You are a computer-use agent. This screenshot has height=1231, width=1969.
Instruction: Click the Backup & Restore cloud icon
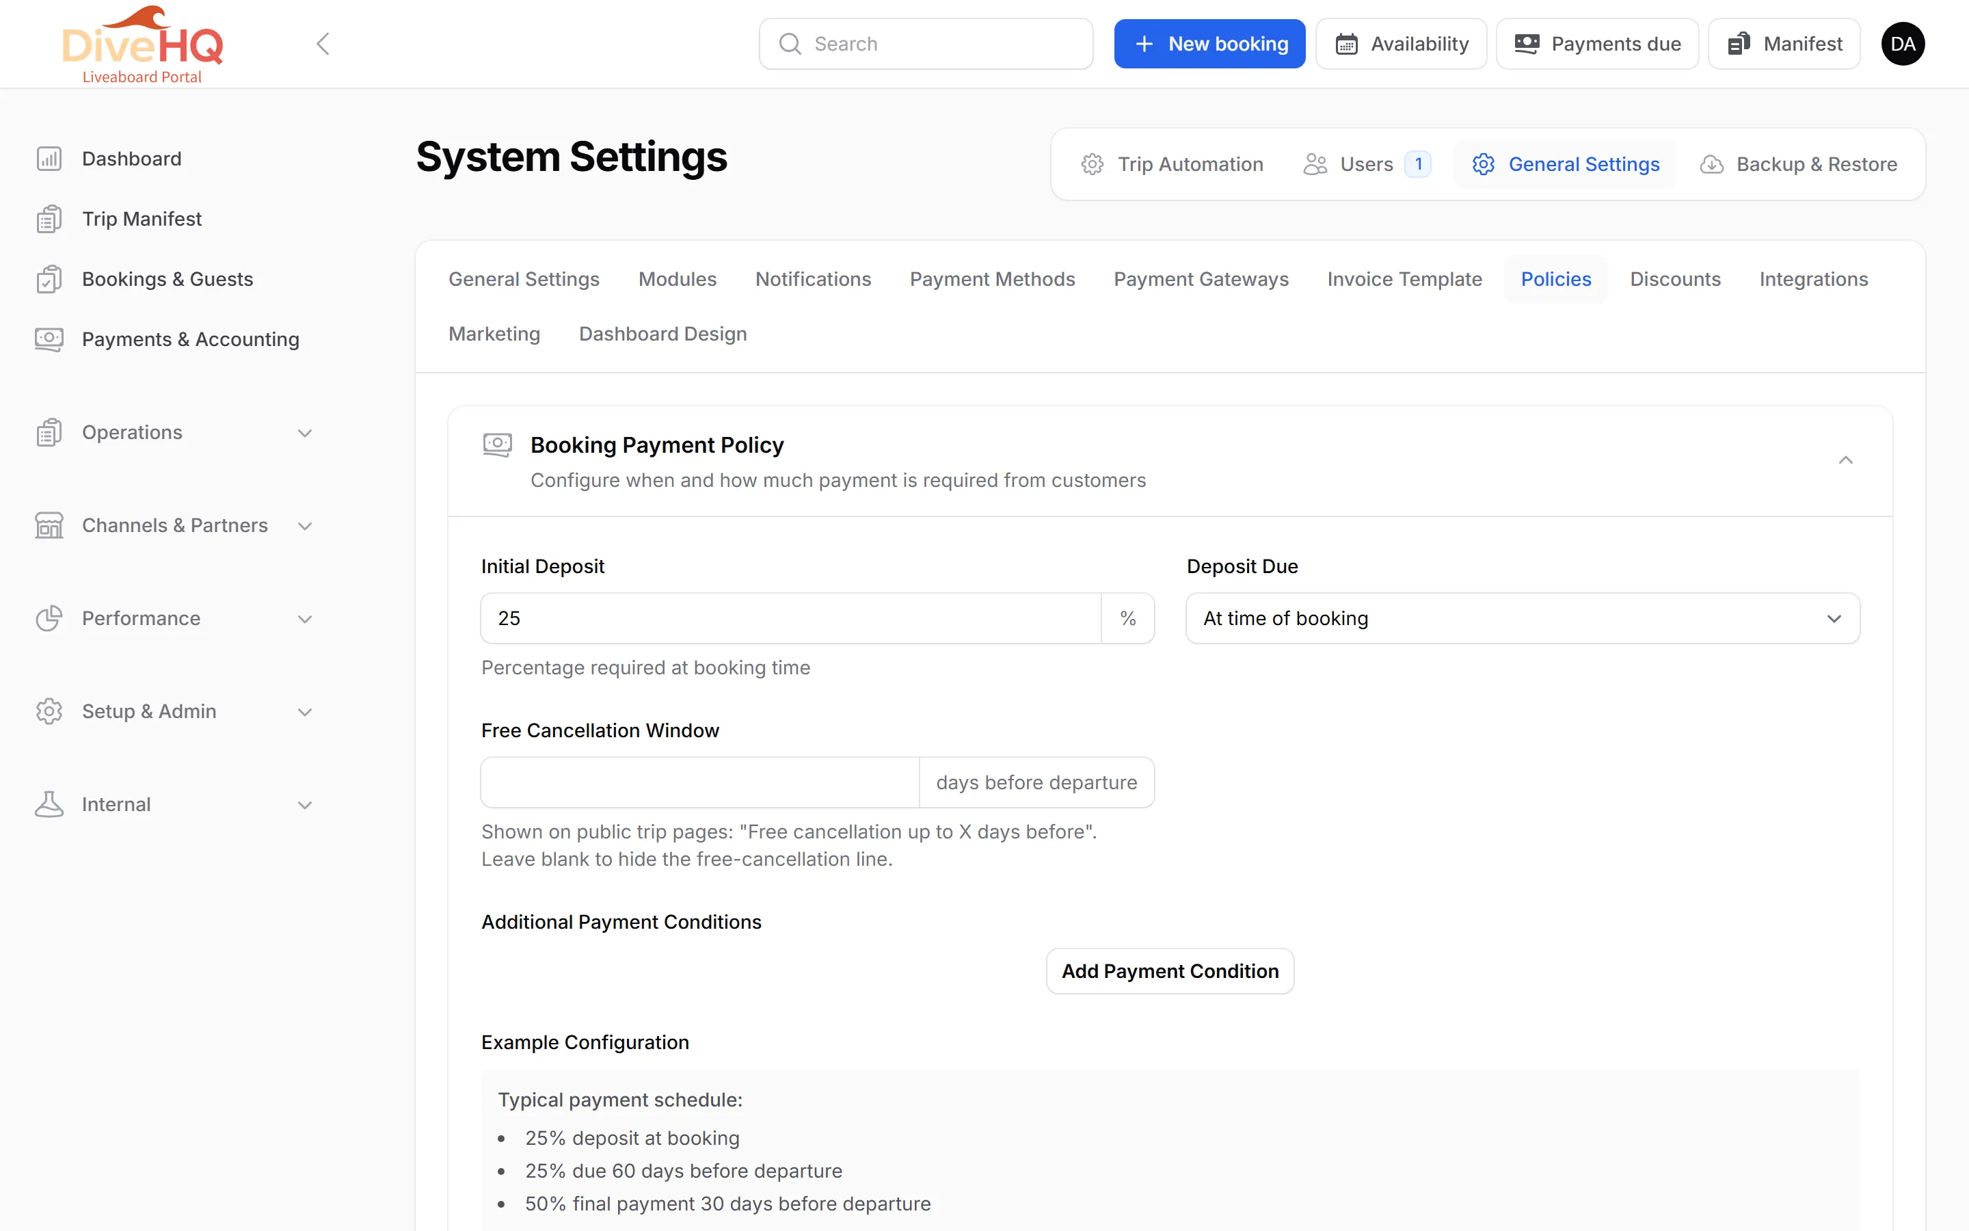(1711, 164)
